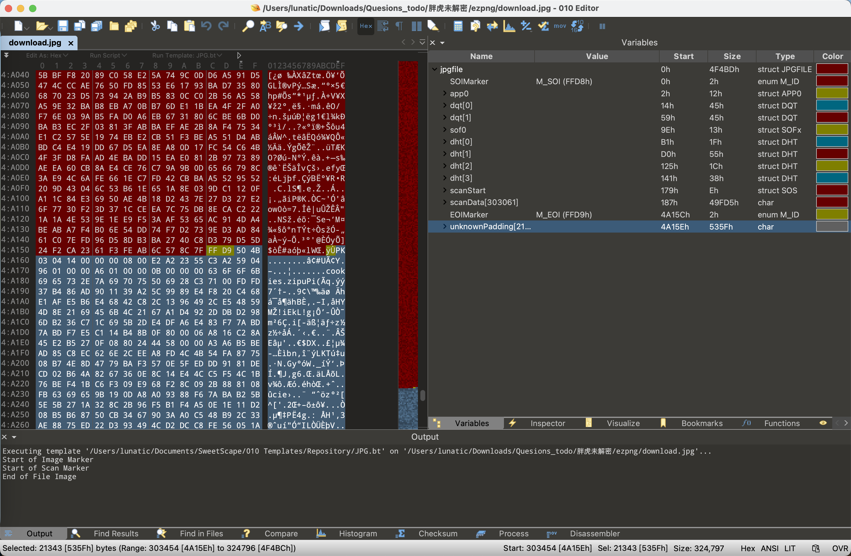Open the Edit As: Hex dropdown
Screen dimensions: 851x556
[47, 55]
